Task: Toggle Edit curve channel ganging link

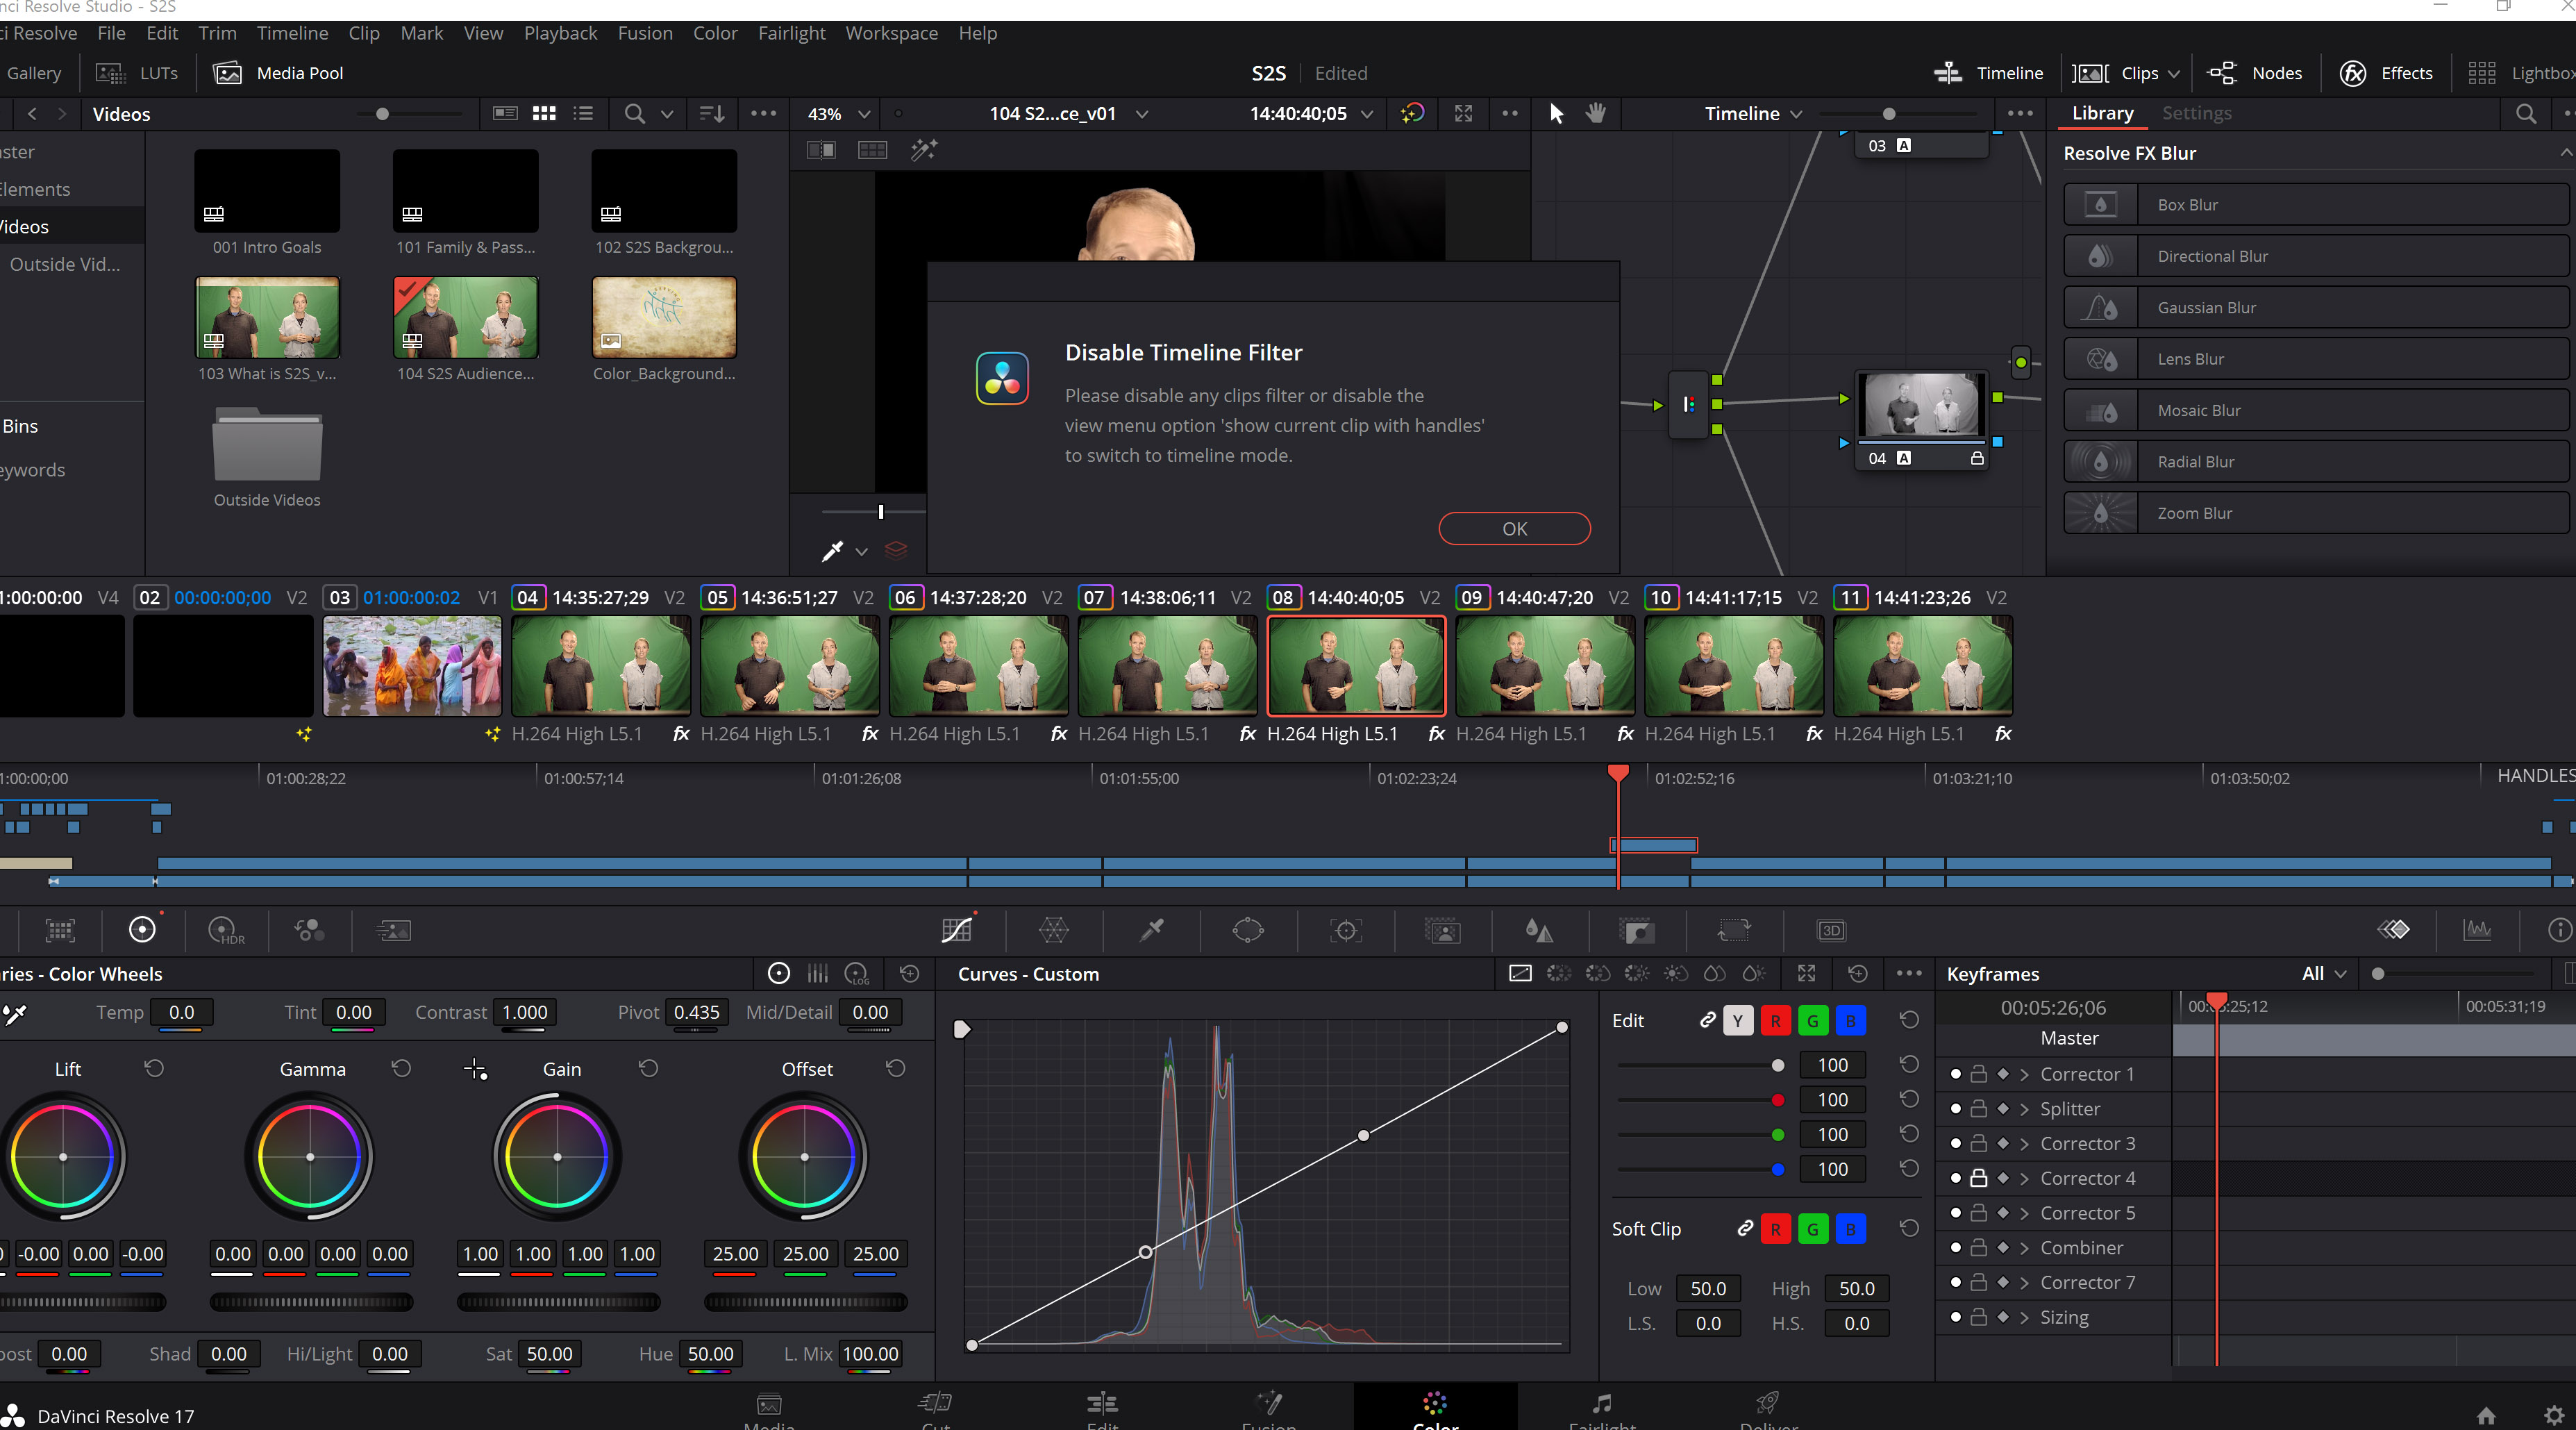Action: point(1707,1020)
